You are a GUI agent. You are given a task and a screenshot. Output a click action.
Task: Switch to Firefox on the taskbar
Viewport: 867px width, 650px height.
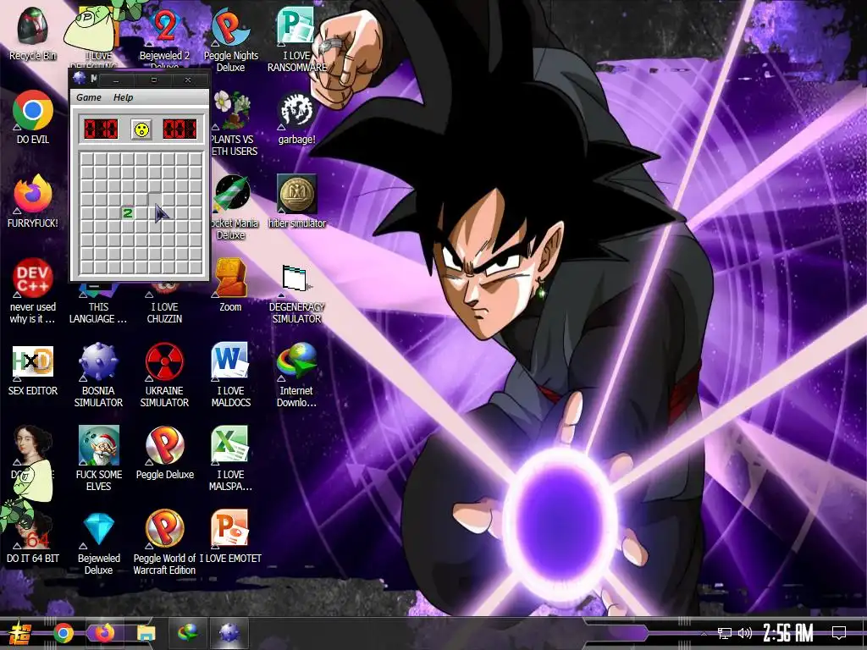point(104,633)
